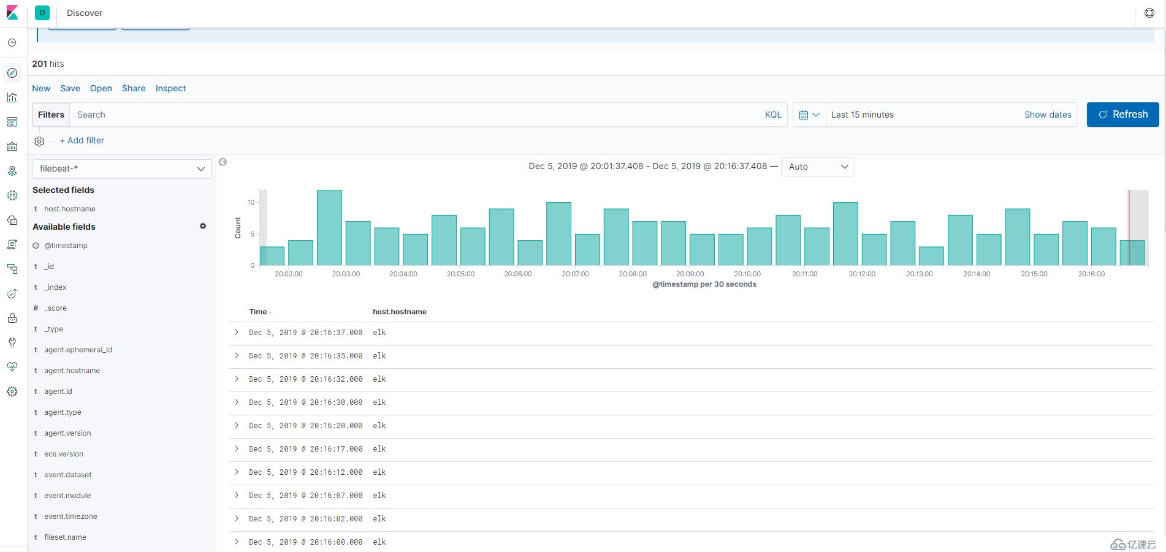Screen dimensions: 1166x552
Task: Open Discover compass icon in sidebar
Action: 12,73
